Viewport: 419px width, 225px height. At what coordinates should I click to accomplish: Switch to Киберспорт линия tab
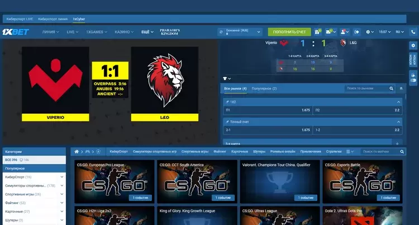coord(53,19)
